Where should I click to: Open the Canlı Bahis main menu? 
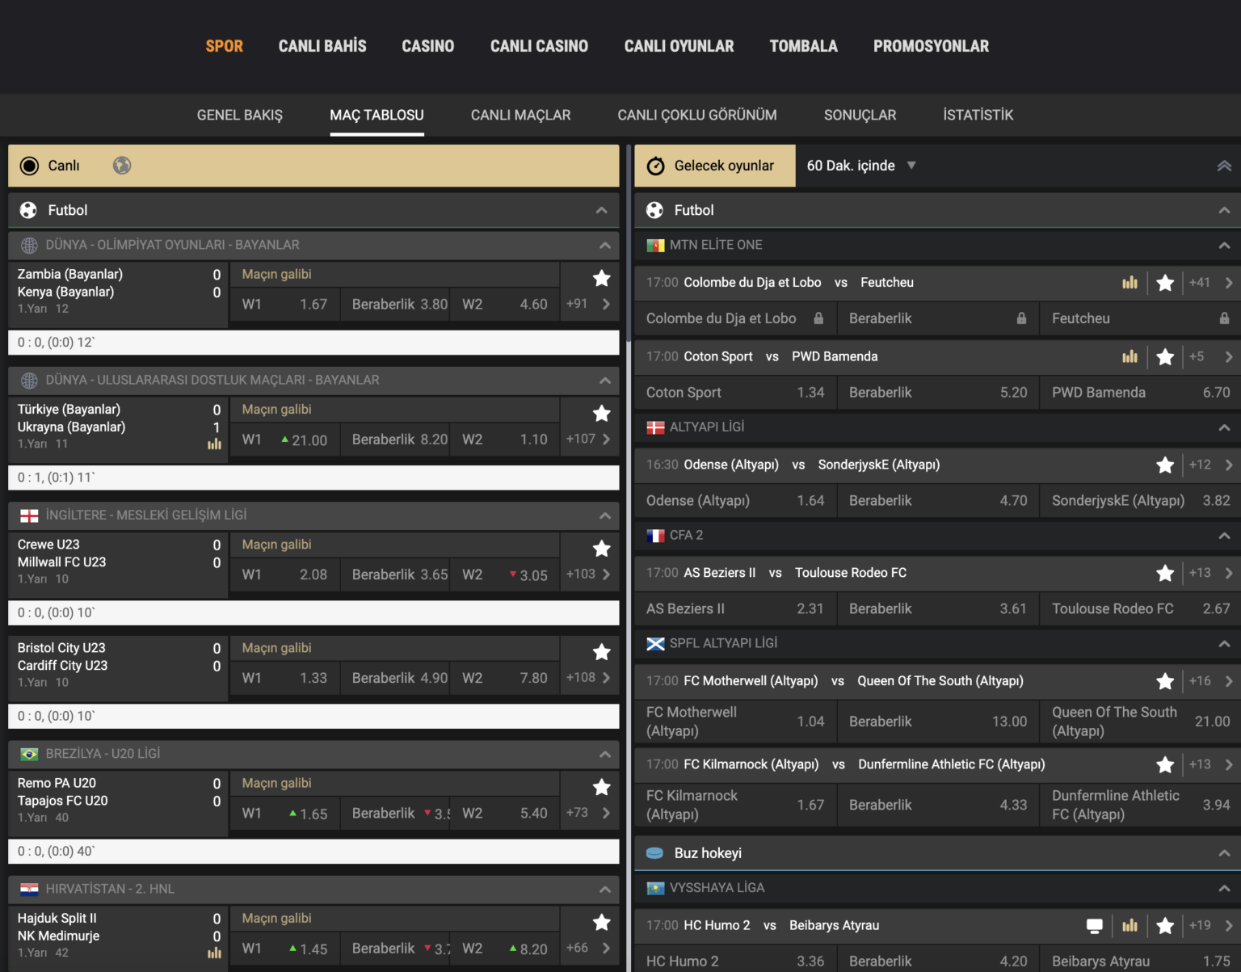tap(322, 46)
